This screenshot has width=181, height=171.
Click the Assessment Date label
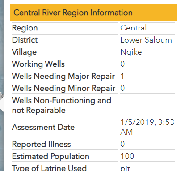[43, 127]
